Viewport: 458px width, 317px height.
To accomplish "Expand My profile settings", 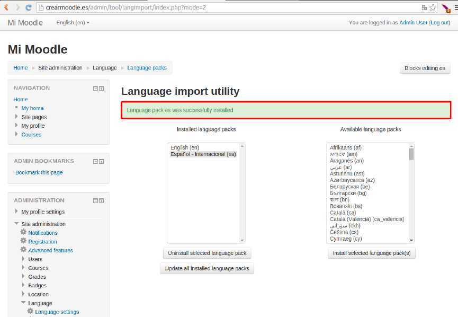I will pyautogui.click(x=16, y=212).
